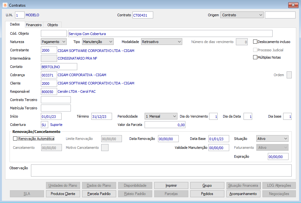The height and width of the screenshot is (203, 301).
Task: Check the Múltiplas Notas option
Action: point(255,57)
